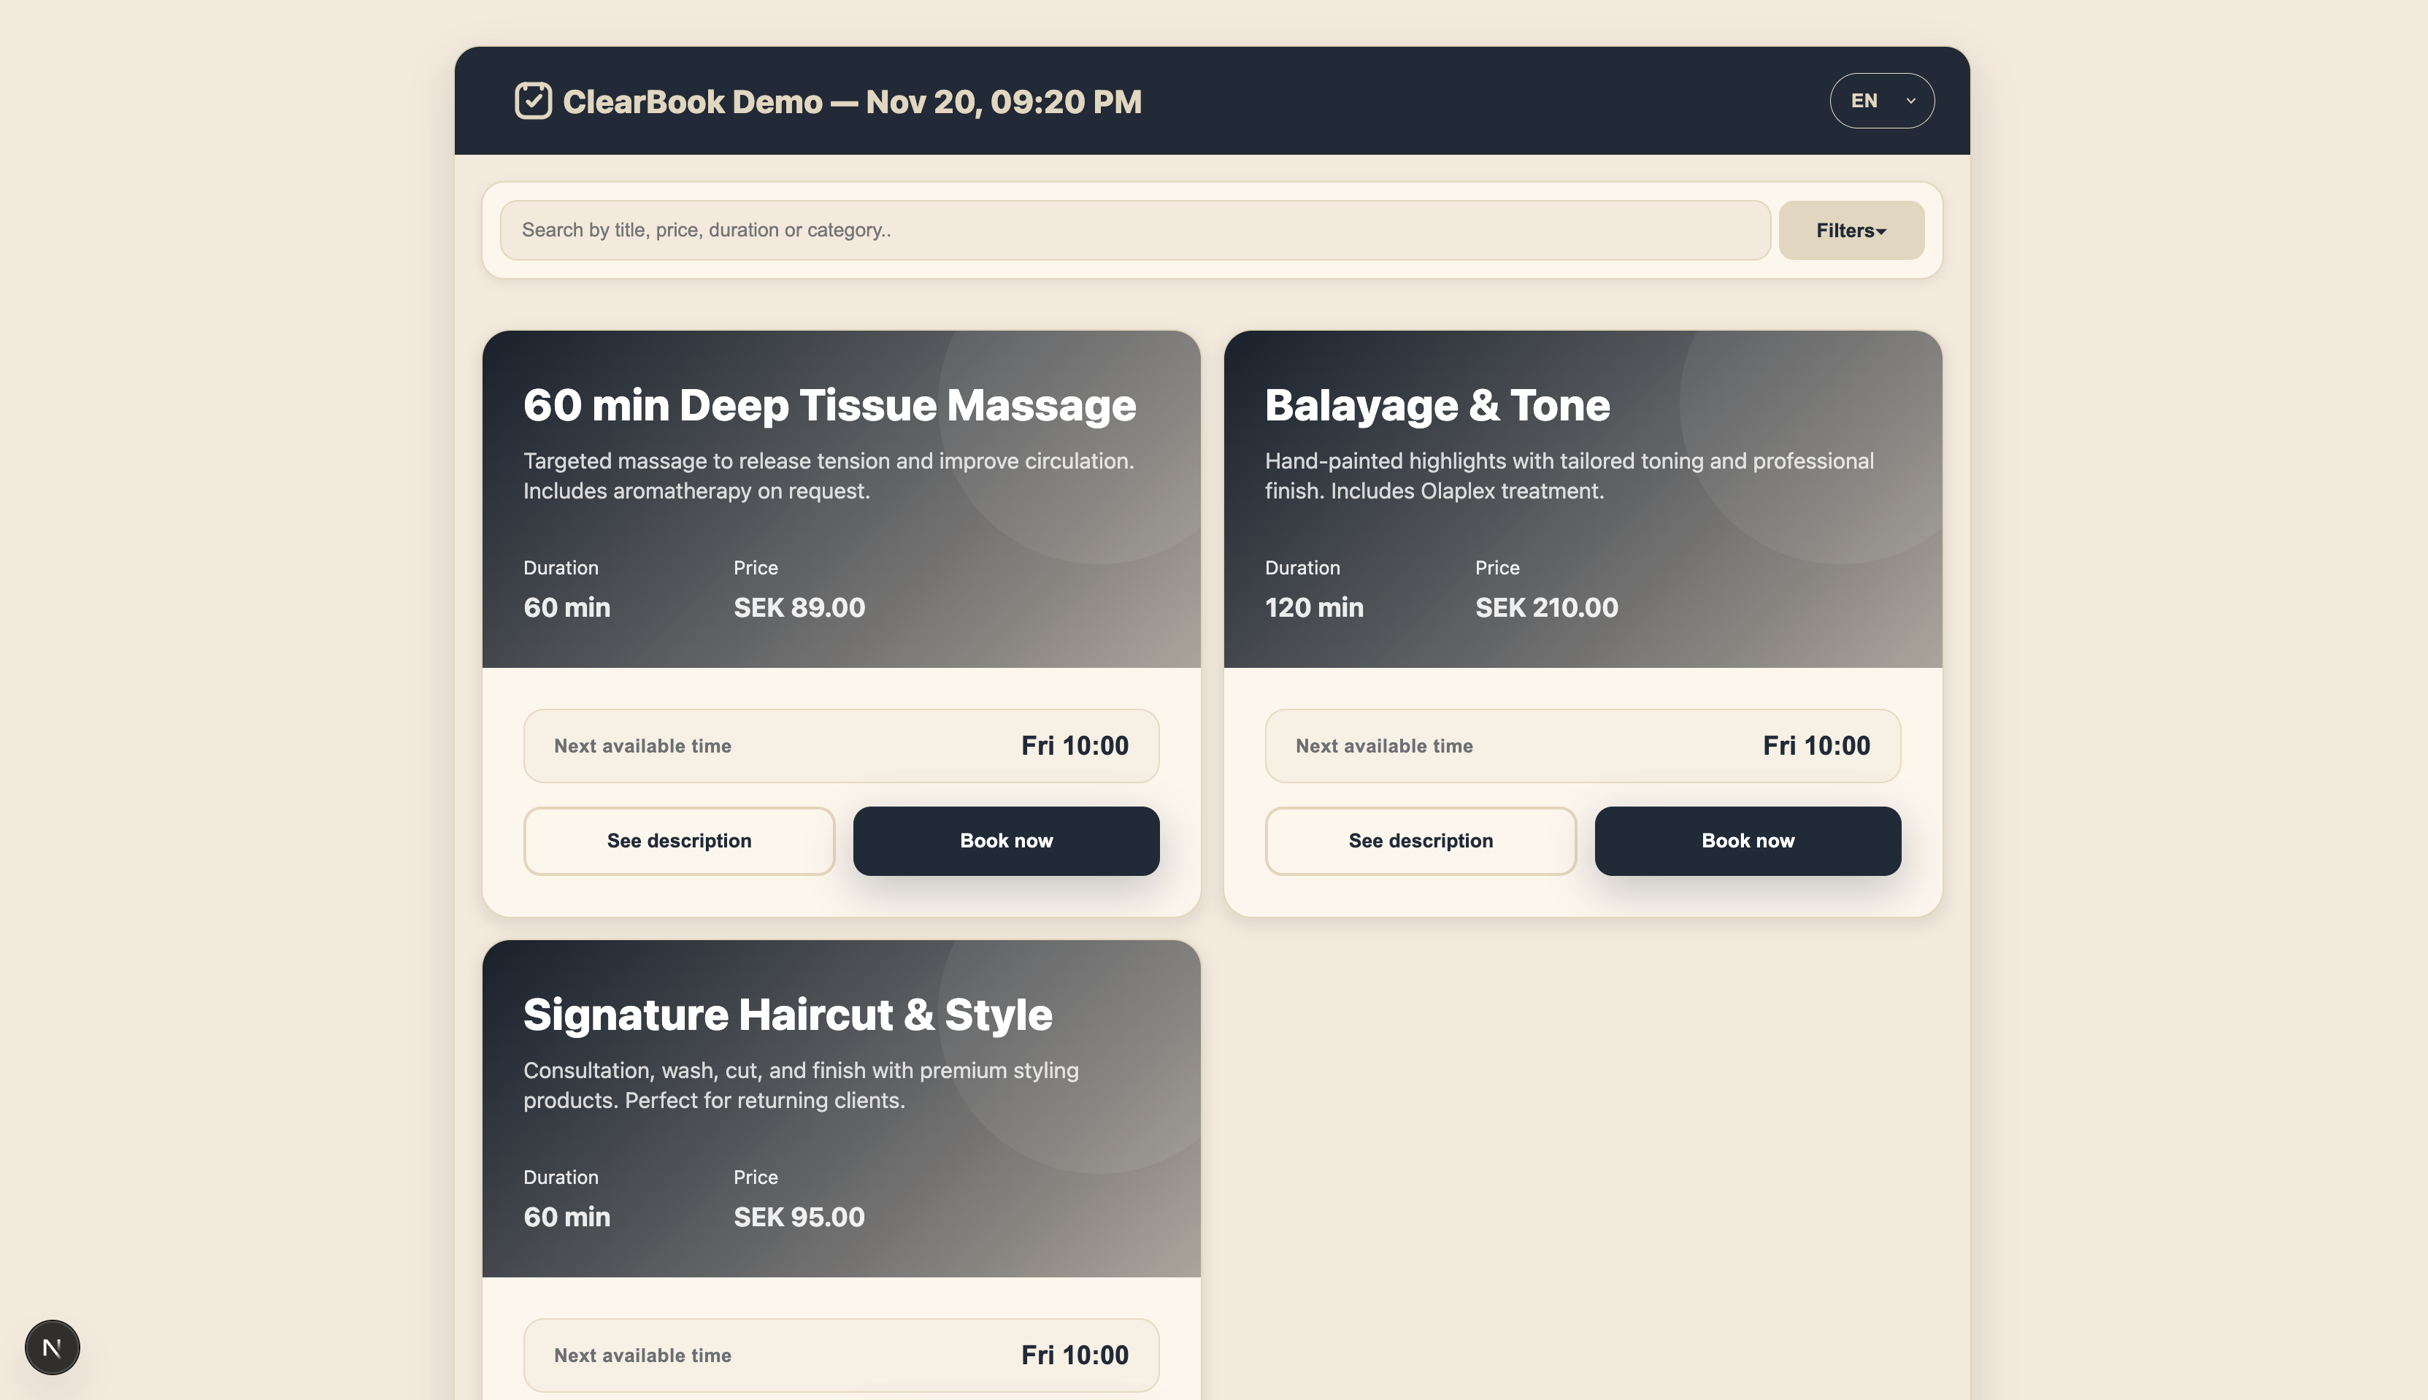Click the 60 min Deep Tissue Massage title
Viewport: 2428px width, 1400px height.
tap(829, 405)
